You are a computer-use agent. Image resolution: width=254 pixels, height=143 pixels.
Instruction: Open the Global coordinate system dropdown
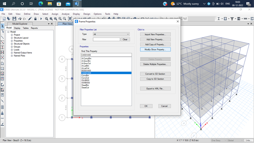point(235,140)
